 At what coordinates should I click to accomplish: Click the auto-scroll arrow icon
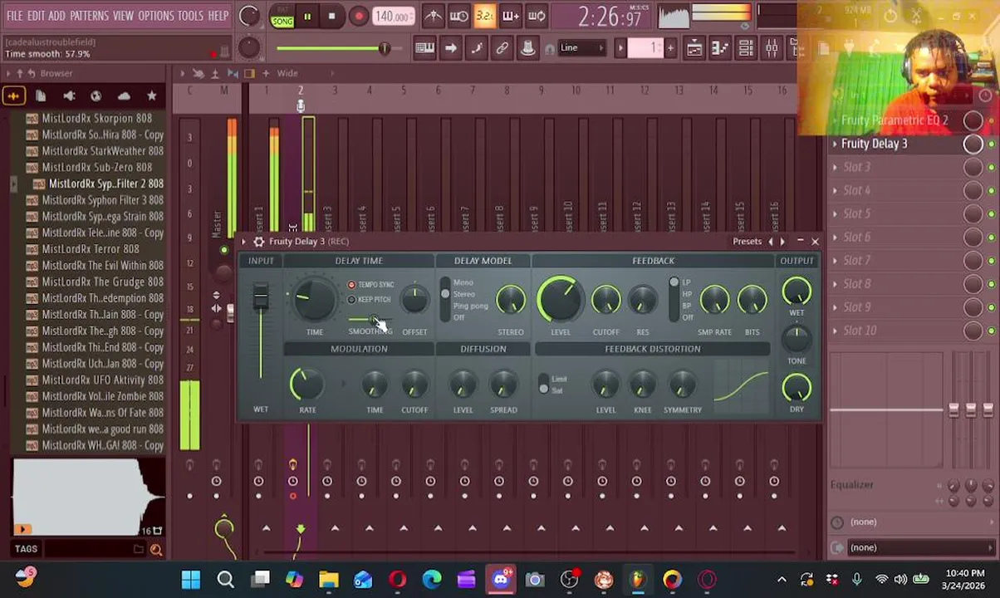(450, 48)
